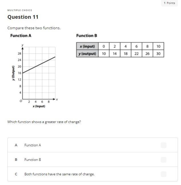Choose the "Function B" answer text

33,160
